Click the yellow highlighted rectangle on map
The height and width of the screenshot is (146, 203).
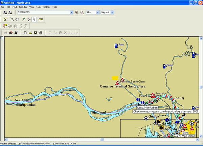tap(115, 78)
